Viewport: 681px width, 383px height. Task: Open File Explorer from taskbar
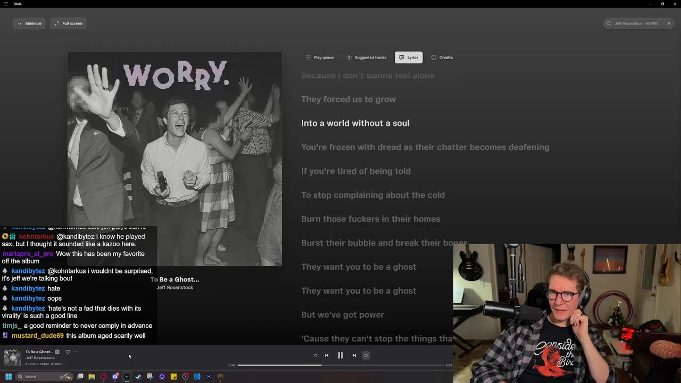pyautogui.click(x=92, y=377)
